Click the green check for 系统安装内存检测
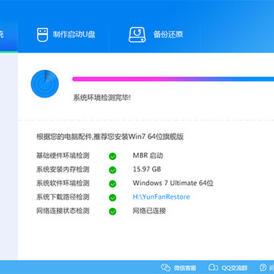This screenshot has width=274, height=274. (113, 170)
